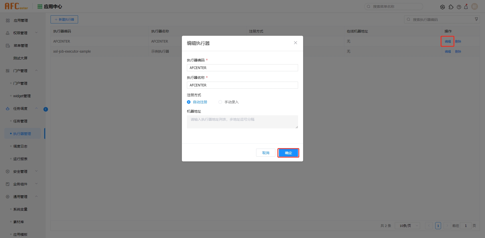Click the AFCenter logo
This screenshot has height=238, width=485.
pyautogui.click(x=16, y=6)
